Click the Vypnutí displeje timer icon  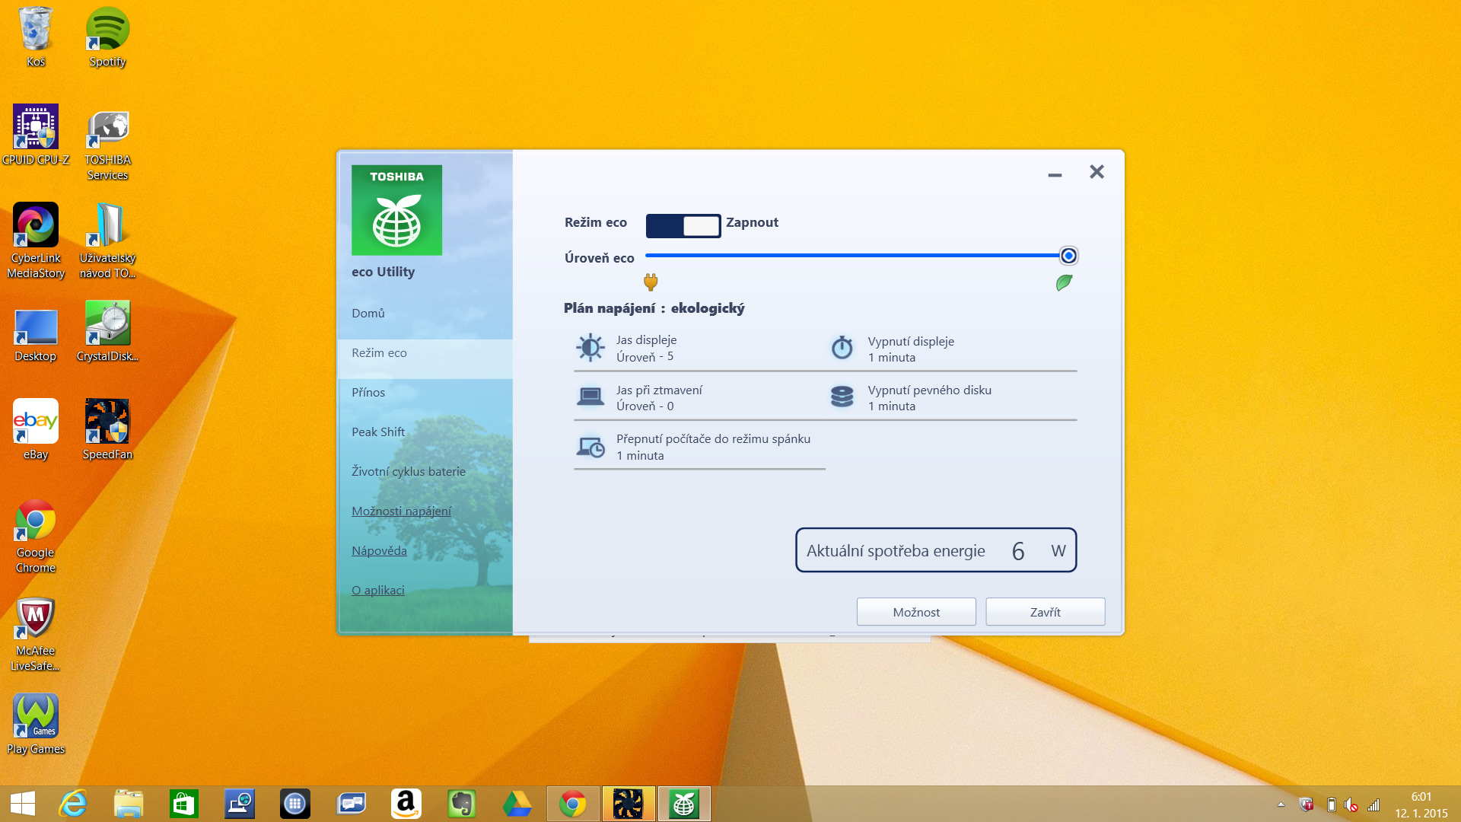click(842, 348)
